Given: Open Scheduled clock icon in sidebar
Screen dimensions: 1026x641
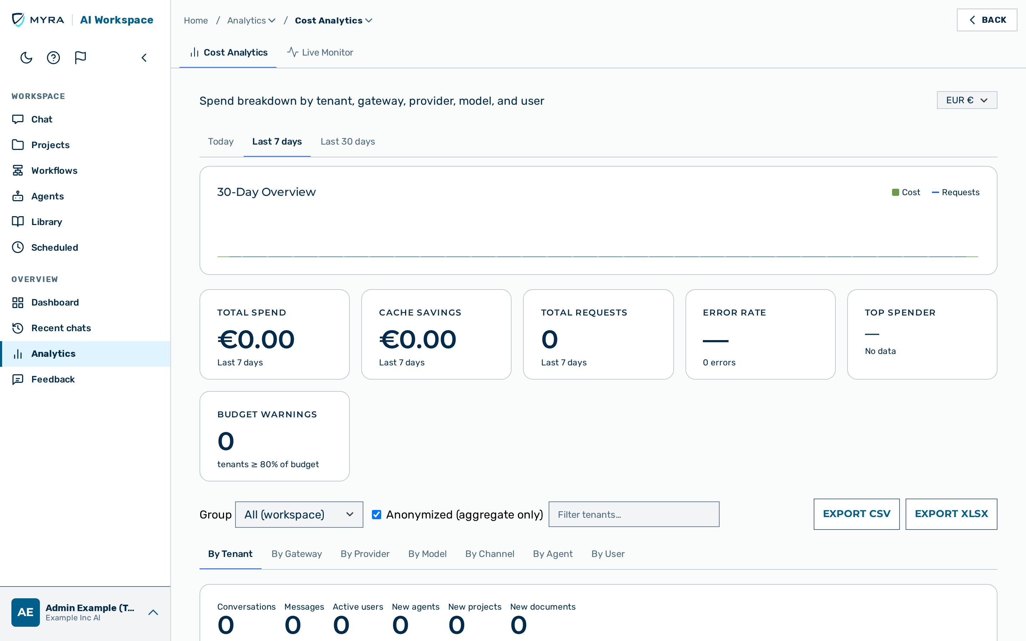Looking at the screenshot, I should pos(18,247).
